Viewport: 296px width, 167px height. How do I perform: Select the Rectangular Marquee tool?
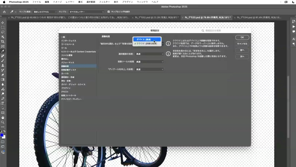click(x=3, y=27)
